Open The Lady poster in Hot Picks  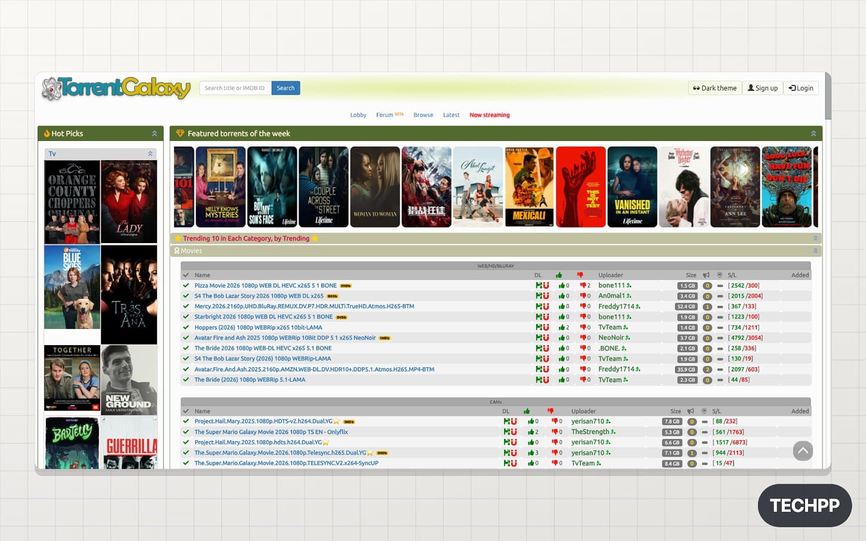click(x=129, y=202)
